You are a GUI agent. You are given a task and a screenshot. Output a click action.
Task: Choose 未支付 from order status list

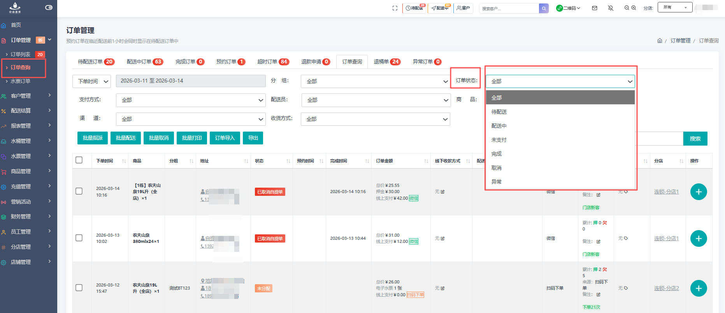click(560, 140)
